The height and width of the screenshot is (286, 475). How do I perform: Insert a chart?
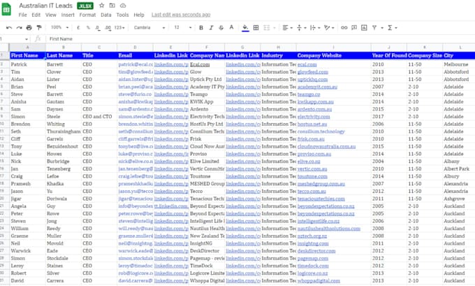pyautogui.click(x=364, y=27)
